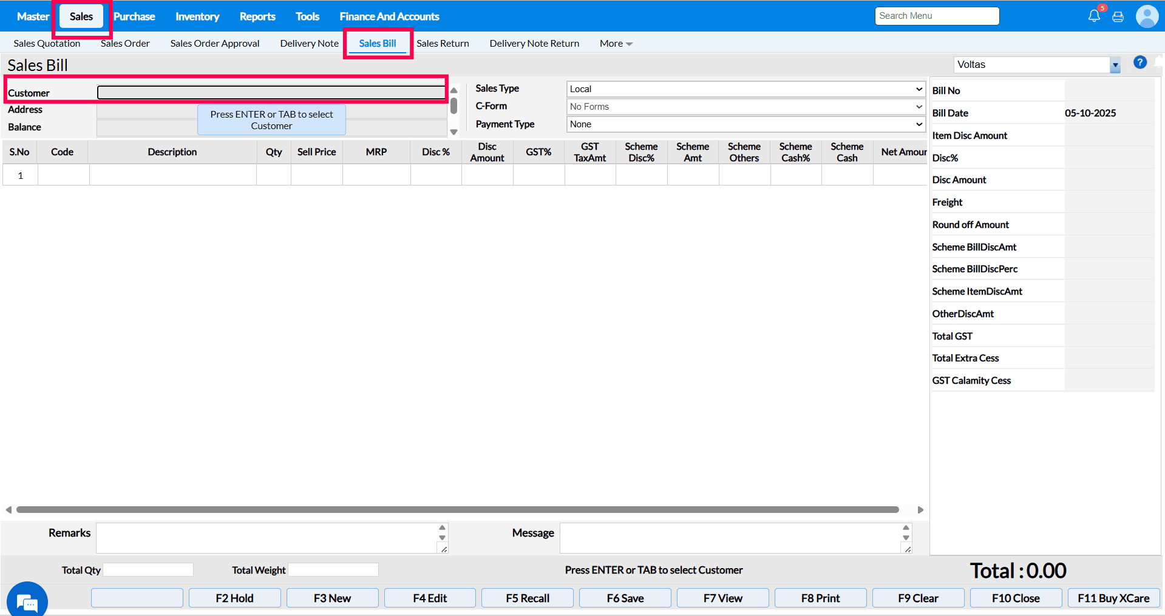Focus the Customer input field
This screenshot has width=1165, height=616.
(271, 93)
